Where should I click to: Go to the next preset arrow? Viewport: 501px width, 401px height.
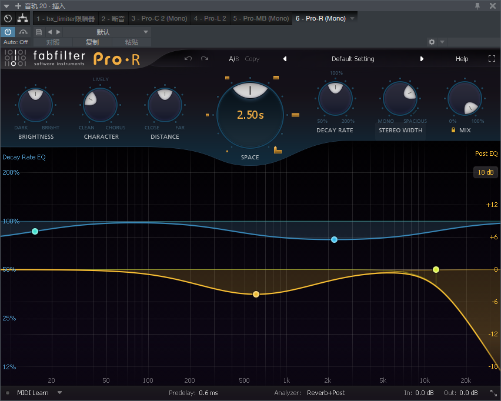point(422,59)
